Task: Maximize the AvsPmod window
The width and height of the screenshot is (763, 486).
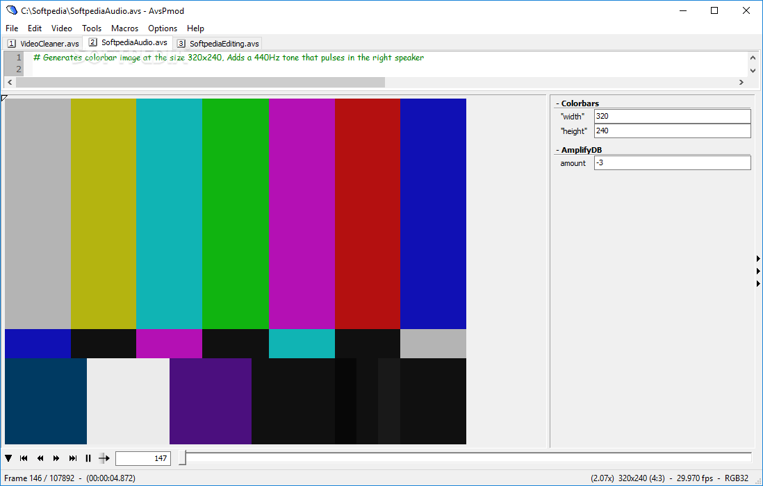Action: [x=714, y=10]
